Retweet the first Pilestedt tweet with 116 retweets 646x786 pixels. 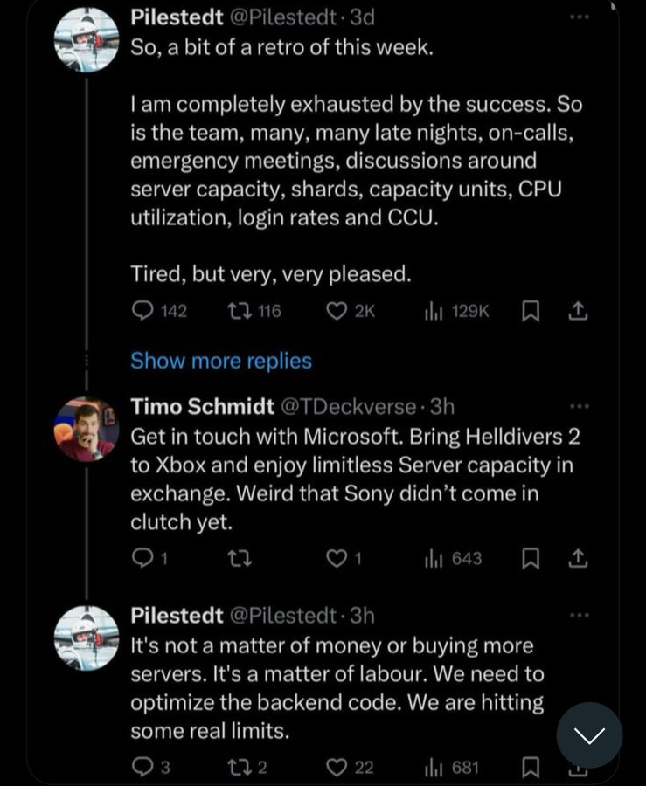pos(254,311)
